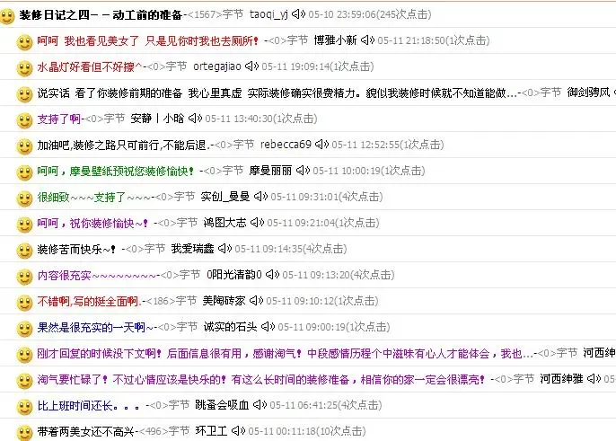Open reply 加油吧,装修之路只可前行
This screenshot has width=616, height=441.
124,145
